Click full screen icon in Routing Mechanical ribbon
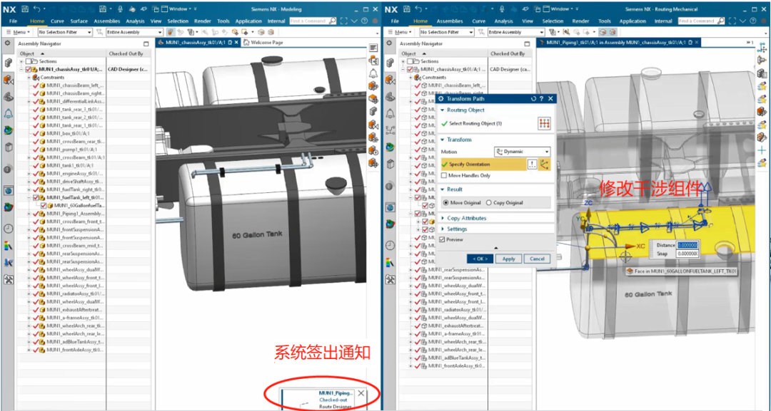Viewport: 771px width, 411px height. pos(732,21)
